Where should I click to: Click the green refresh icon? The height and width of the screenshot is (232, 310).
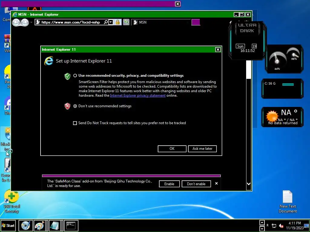[126, 22]
